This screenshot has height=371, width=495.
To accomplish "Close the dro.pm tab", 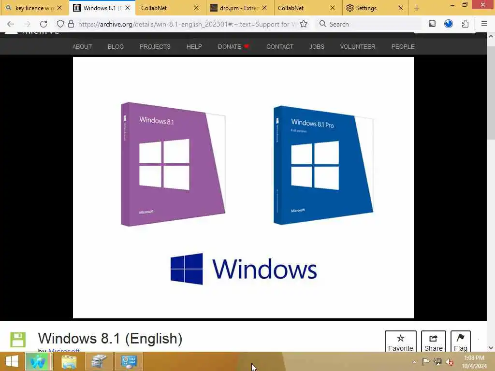I will point(264,8).
